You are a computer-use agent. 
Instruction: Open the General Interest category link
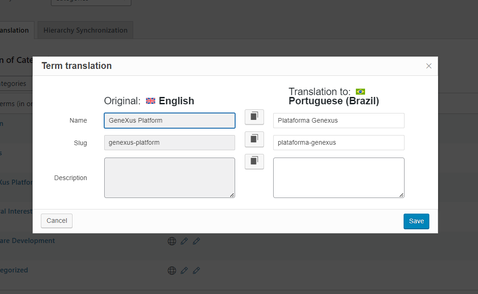16,211
